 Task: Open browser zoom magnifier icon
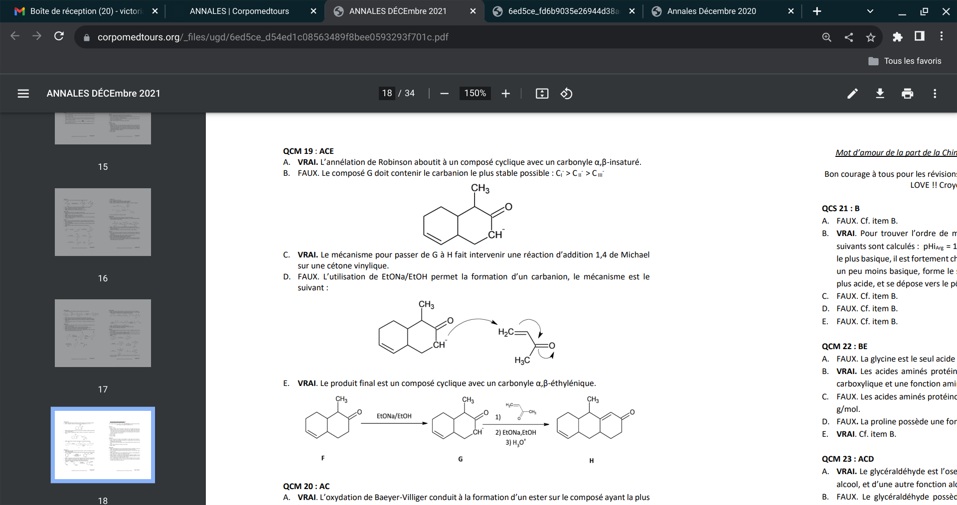pyautogui.click(x=826, y=37)
